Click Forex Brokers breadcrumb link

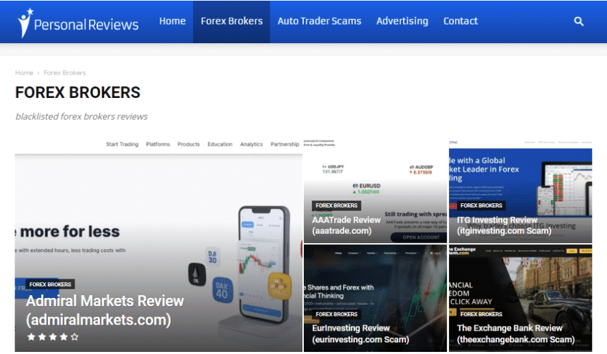click(x=64, y=73)
